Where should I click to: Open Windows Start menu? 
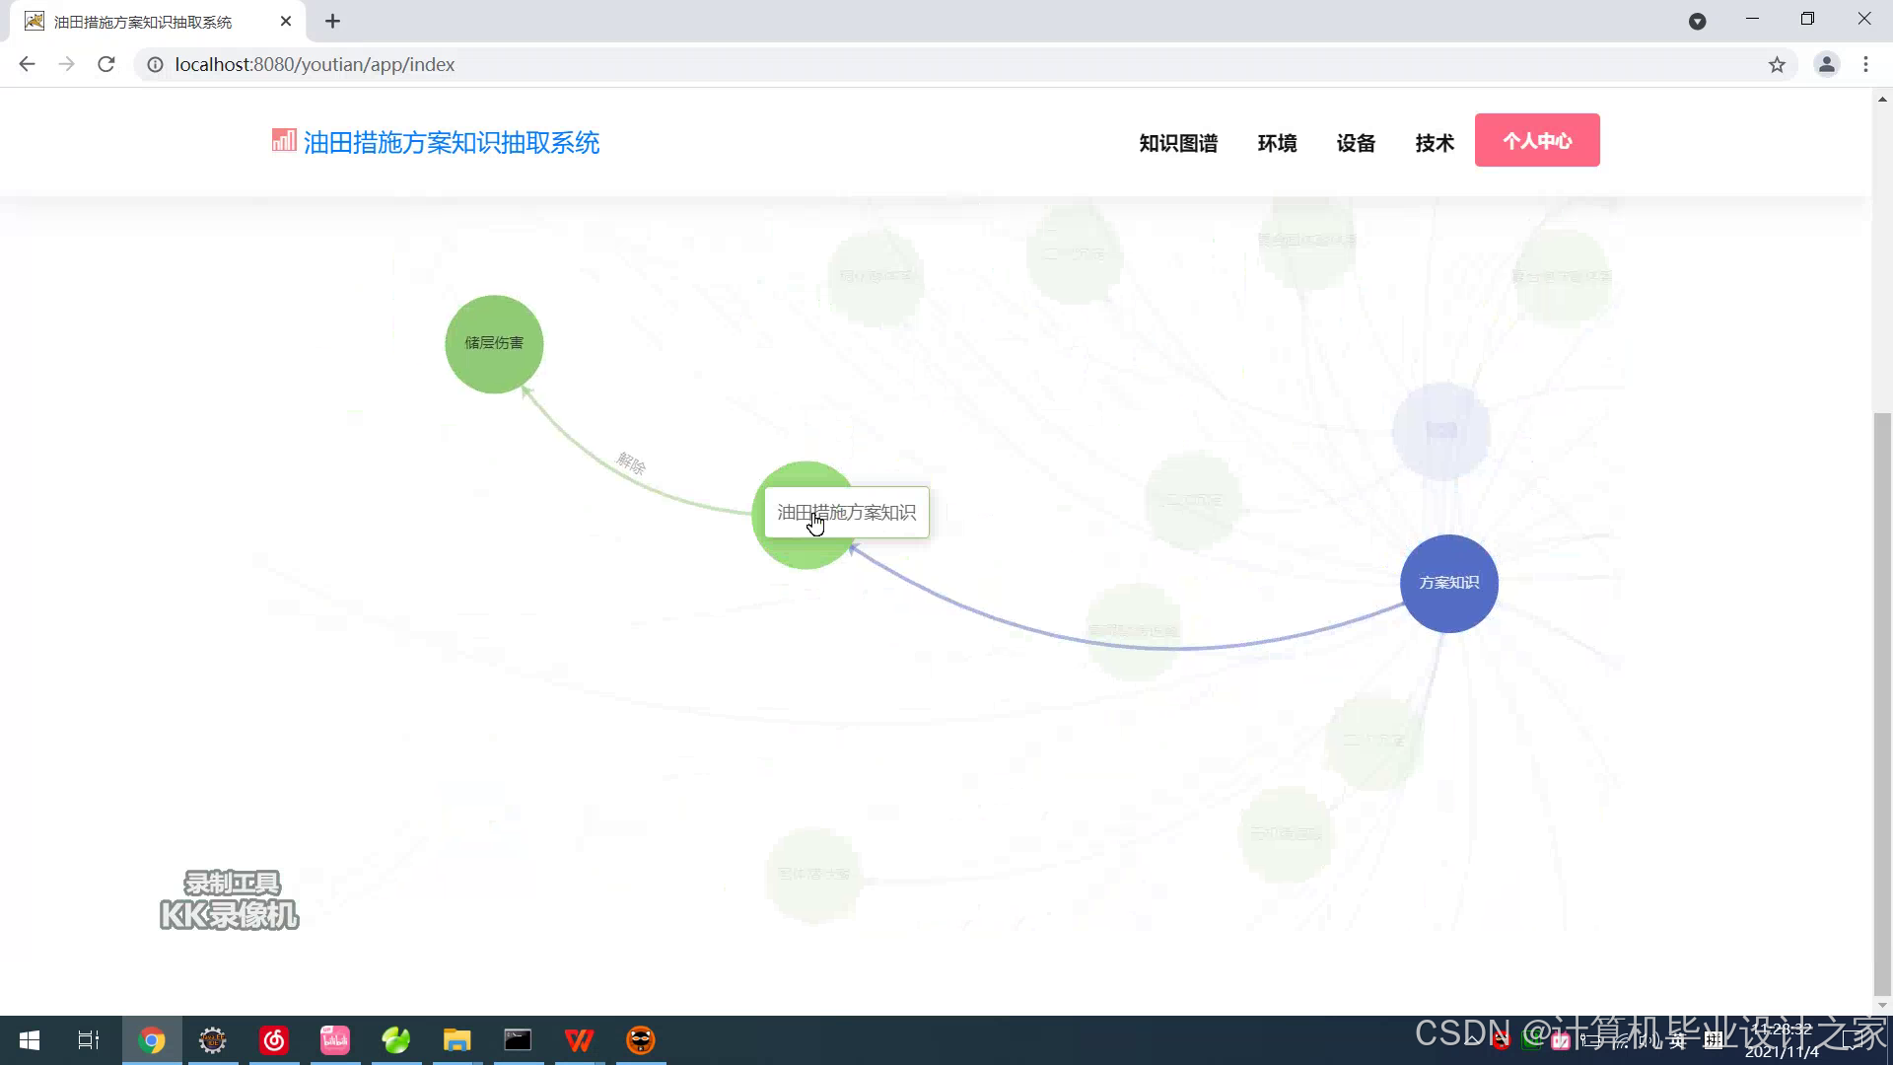pyautogui.click(x=30, y=1040)
